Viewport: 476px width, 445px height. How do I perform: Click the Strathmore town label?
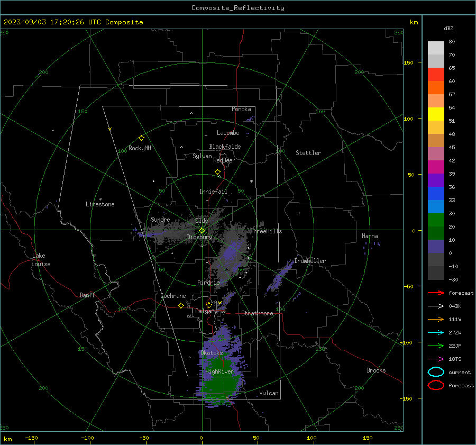(x=257, y=313)
